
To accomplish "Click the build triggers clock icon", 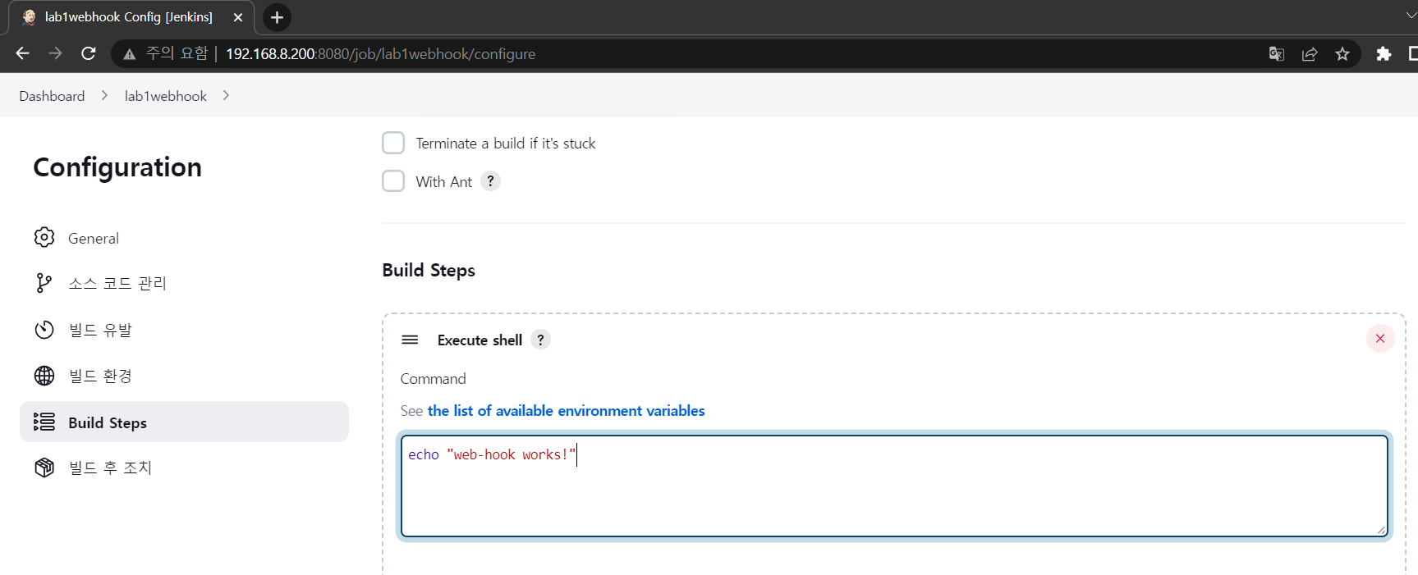I will 44,330.
